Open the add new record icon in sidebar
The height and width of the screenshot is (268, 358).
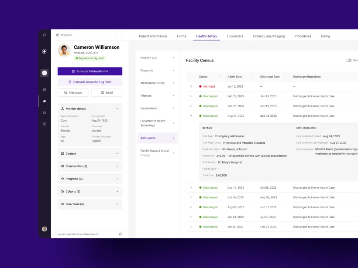coord(44,51)
